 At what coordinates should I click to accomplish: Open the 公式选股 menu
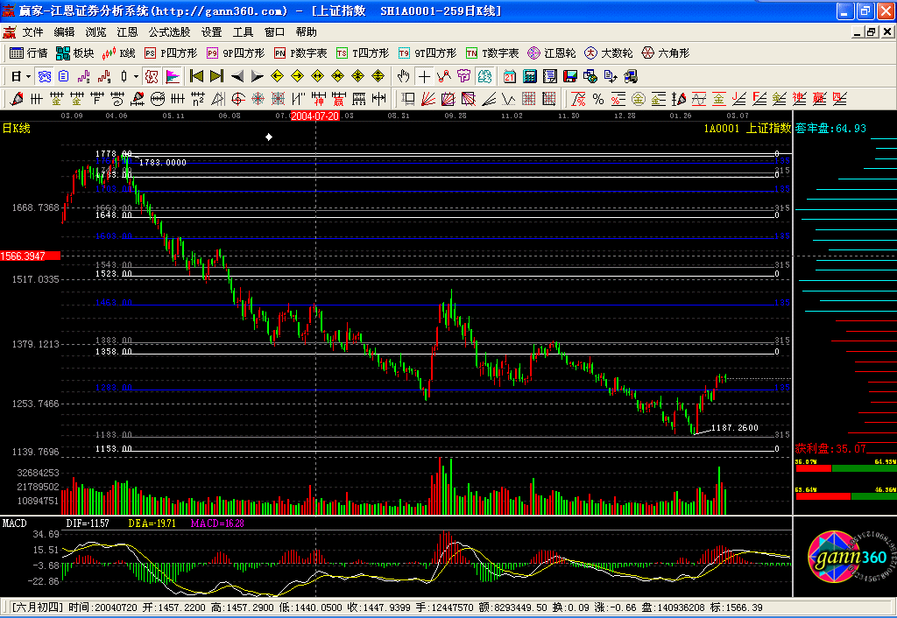tap(169, 32)
